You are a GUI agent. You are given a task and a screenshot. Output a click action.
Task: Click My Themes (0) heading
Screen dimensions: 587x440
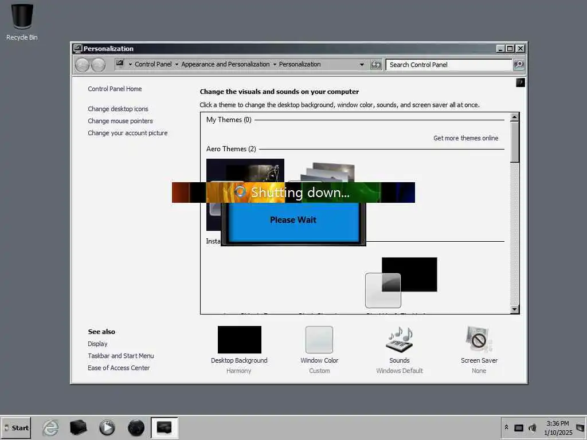[x=229, y=120]
